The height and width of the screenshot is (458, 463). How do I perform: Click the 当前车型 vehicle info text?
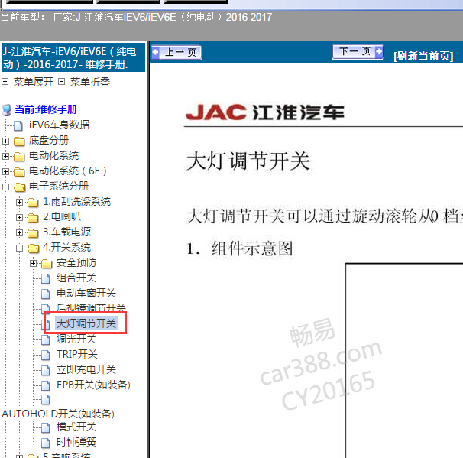tap(136, 17)
